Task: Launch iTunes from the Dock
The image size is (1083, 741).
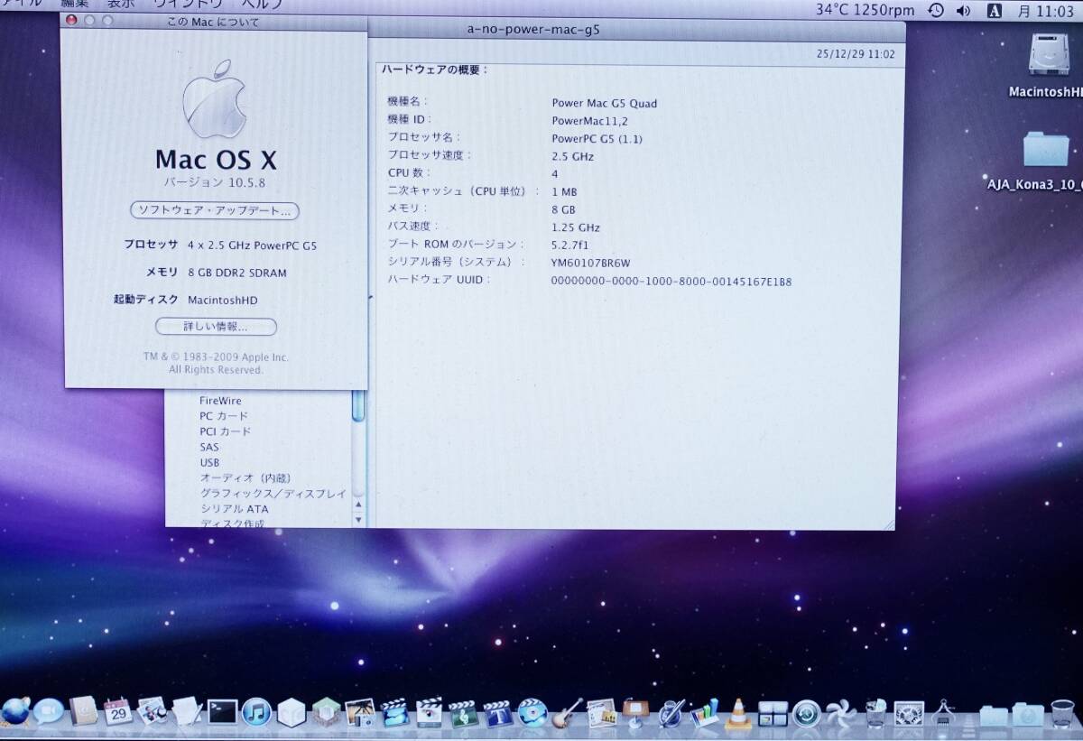Action: click(256, 711)
